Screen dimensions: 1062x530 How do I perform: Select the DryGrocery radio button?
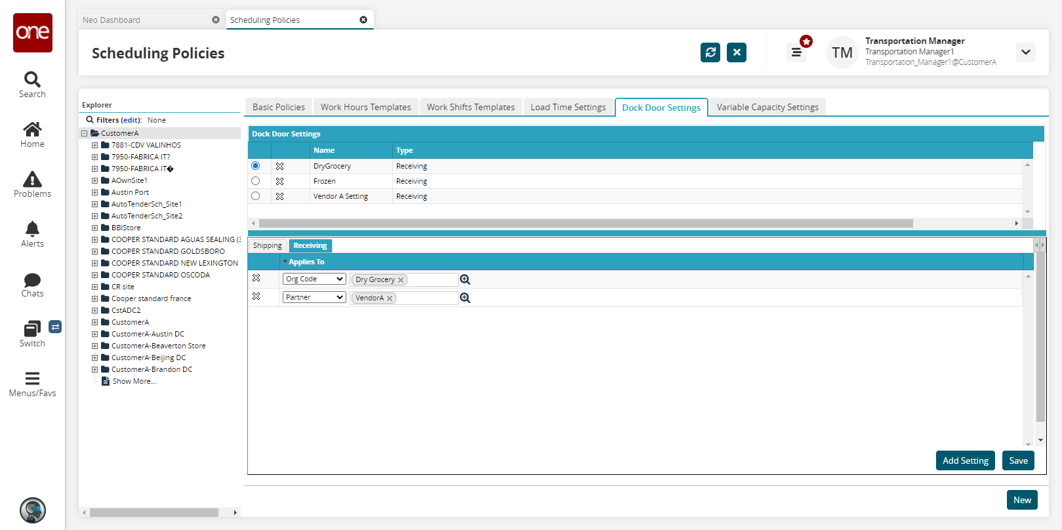tap(256, 166)
